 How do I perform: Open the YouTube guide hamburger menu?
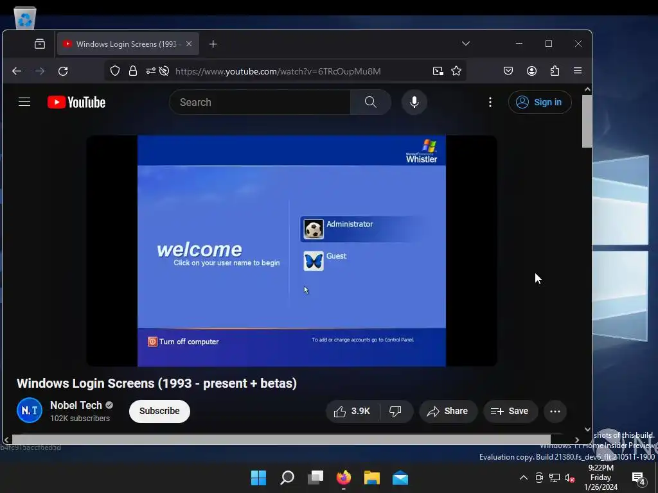(x=24, y=102)
